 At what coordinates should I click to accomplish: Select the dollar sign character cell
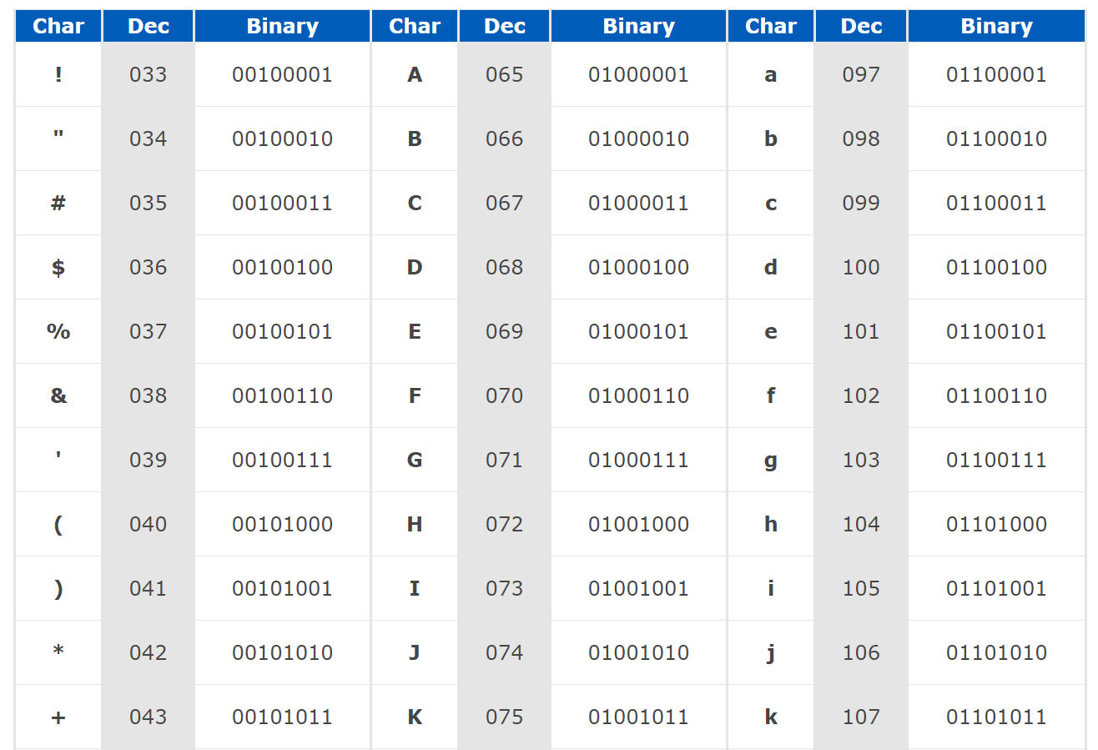coord(58,268)
